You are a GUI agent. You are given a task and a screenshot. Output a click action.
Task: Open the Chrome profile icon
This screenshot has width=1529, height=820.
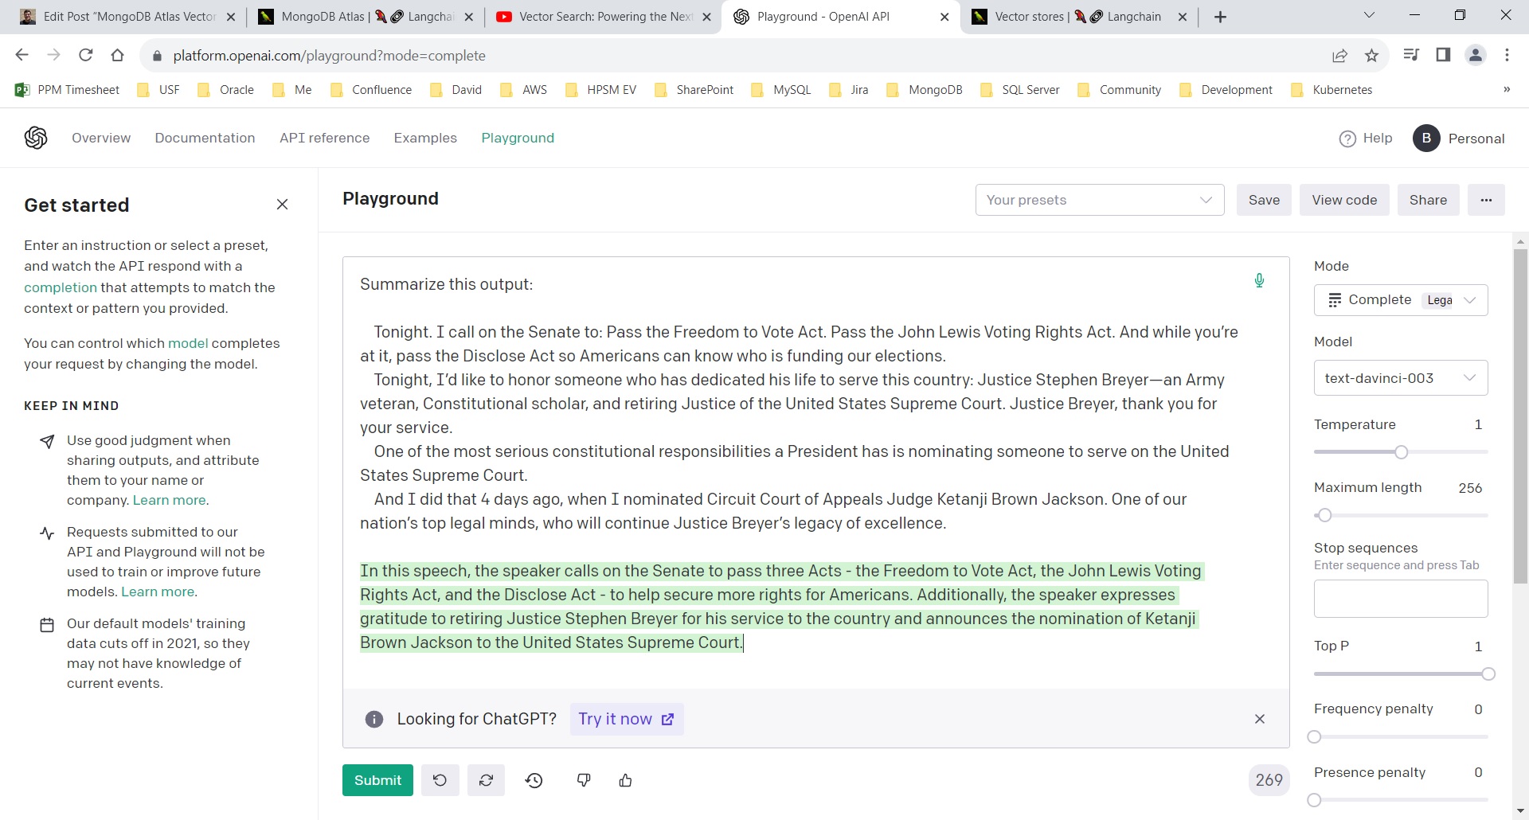coord(1476,55)
